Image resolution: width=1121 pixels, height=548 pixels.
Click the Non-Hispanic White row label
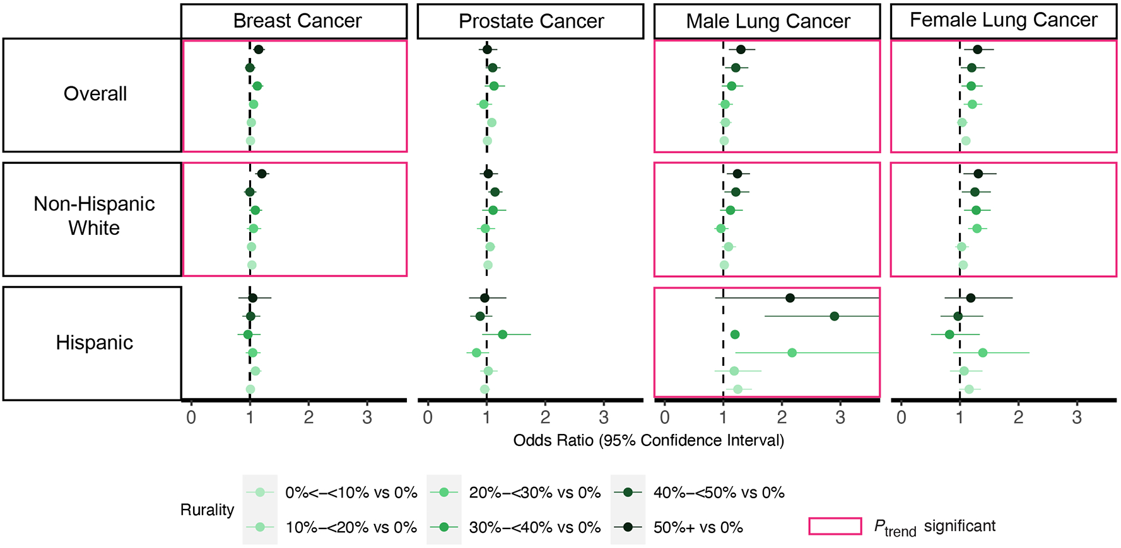pos(95,216)
